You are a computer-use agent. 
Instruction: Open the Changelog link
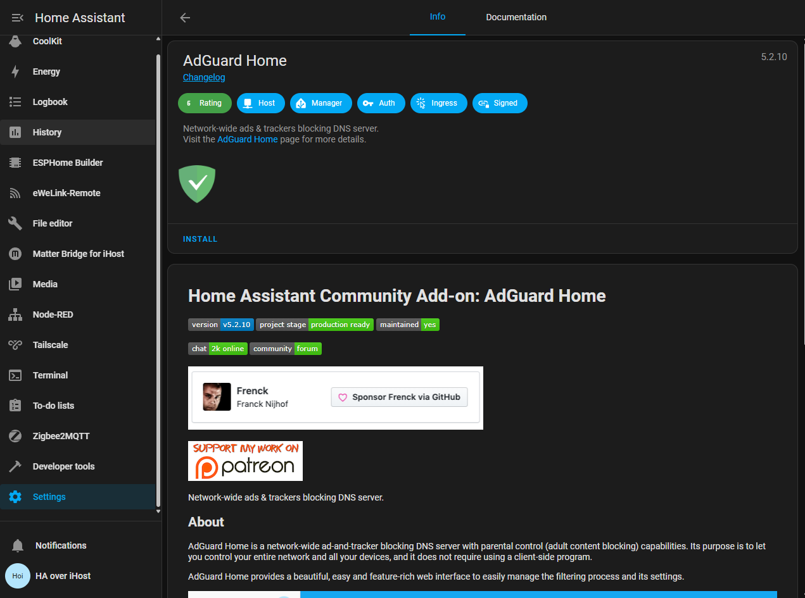pyautogui.click(x=204, y=77)
